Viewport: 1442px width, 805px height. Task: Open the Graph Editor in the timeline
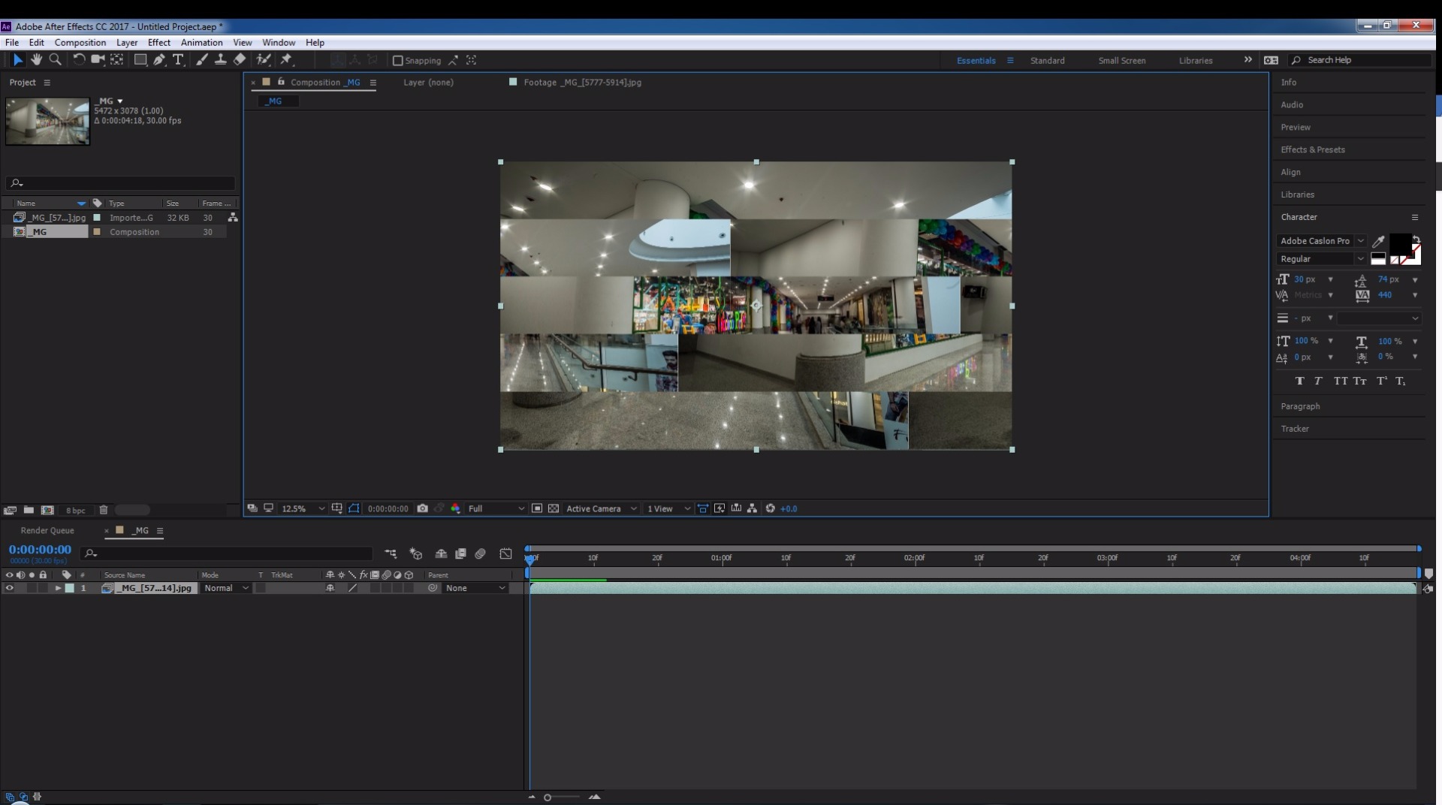click(x=506, y=554)
